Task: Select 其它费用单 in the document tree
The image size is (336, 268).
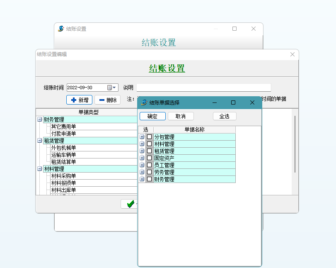Action: point(63,127)
